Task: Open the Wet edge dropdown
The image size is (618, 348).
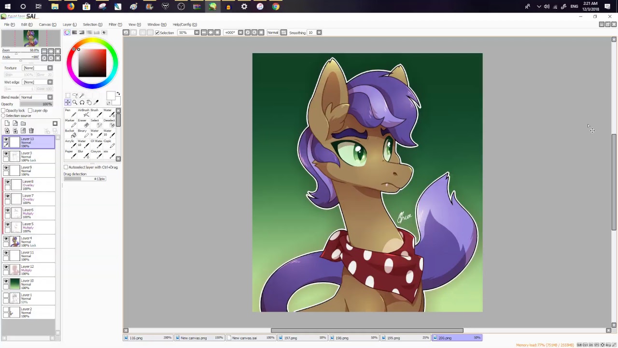Action: (x=50, y=82)
